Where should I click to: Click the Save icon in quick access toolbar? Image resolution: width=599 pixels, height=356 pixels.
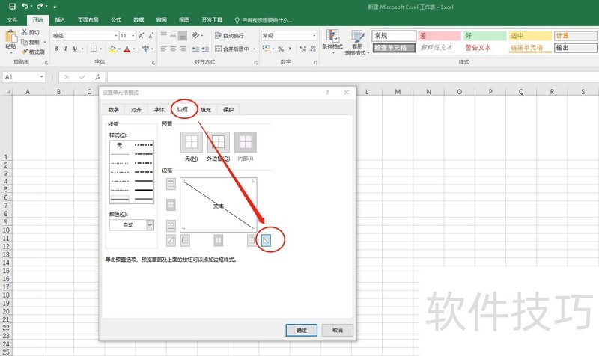pyautogui.click(x=12, y=7)
